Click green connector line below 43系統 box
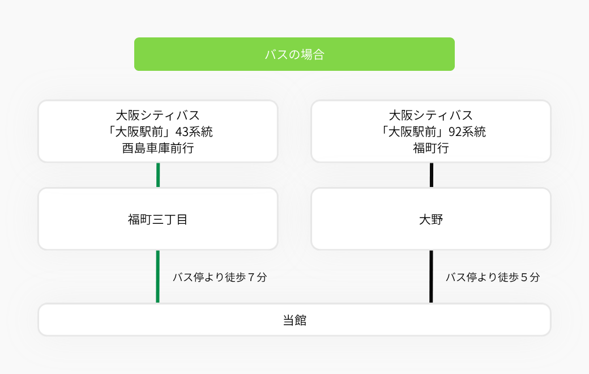The height and width of the screenshot is (374, 589). coord(158,175)
